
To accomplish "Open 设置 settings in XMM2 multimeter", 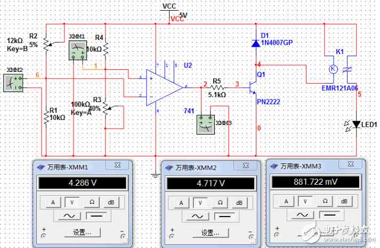I will click(x=211, y=233).
